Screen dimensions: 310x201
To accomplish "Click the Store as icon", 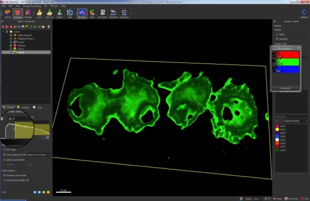I will click(49, 13).
